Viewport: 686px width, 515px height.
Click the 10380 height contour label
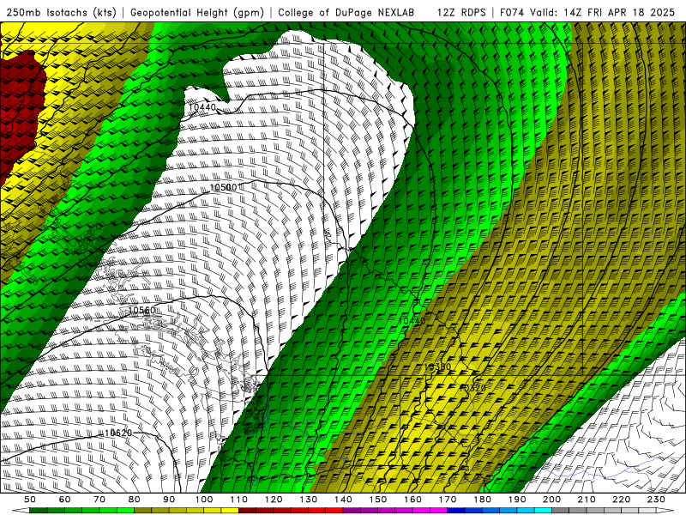[x=437, y=367]
